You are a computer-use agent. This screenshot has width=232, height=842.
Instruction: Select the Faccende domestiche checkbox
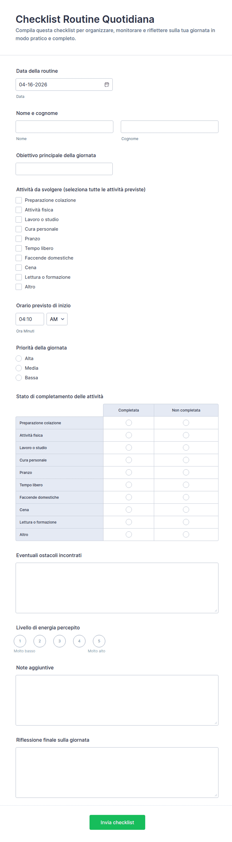(19, 258)
